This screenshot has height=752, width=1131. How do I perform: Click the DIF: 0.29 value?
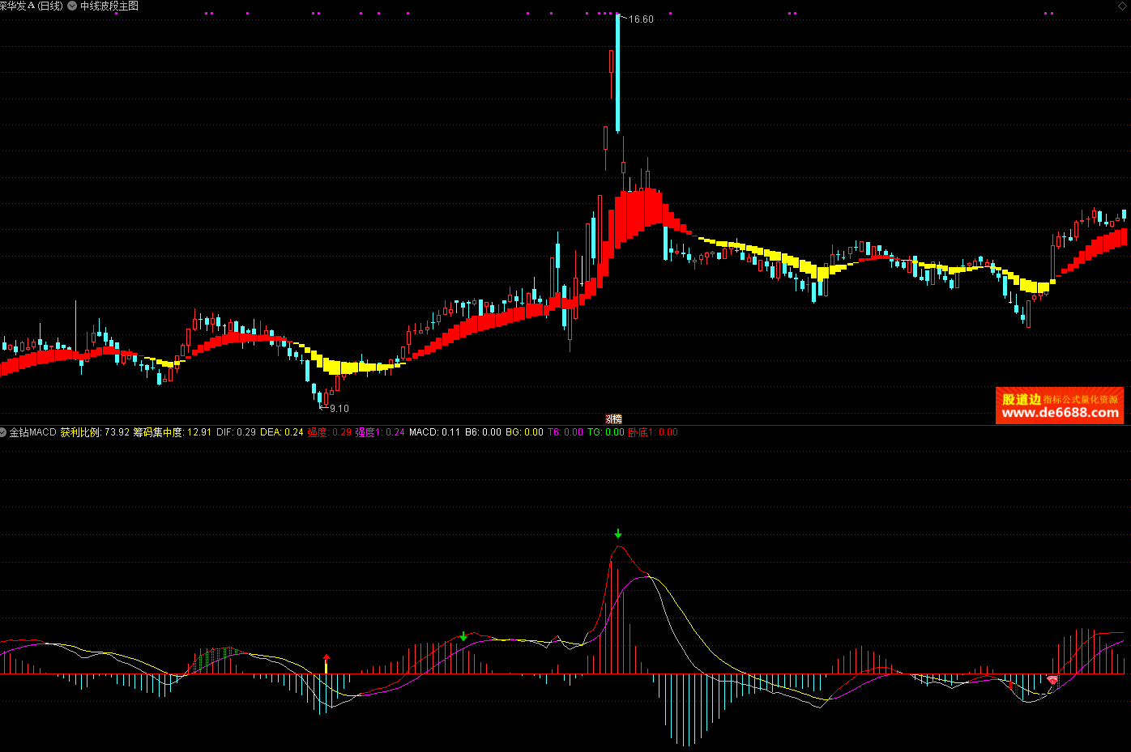click(x=236, y=432)
